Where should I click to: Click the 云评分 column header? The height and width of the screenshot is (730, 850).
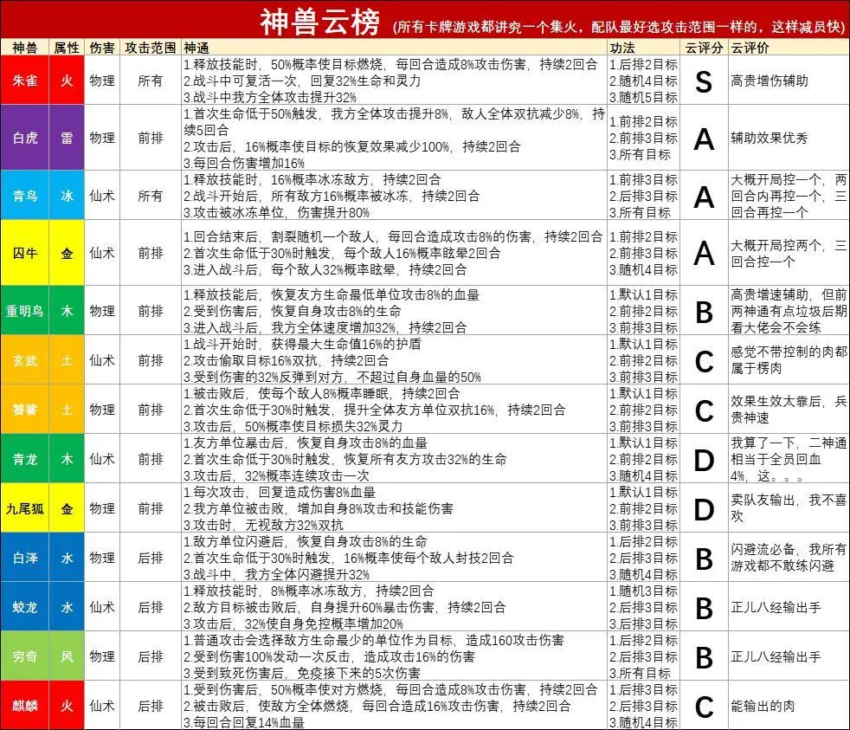coord(703,47)
